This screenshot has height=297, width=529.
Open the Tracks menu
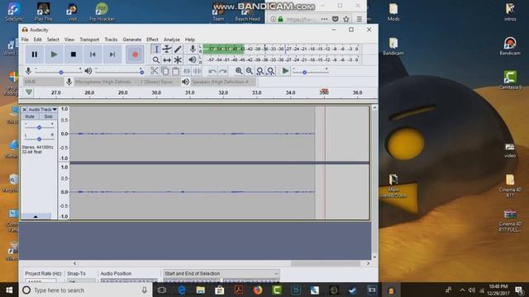point(111,40)
